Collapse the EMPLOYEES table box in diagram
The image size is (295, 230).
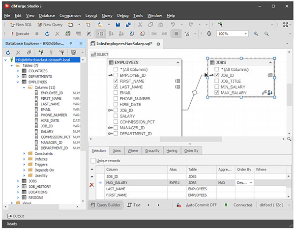coord(177,62)
